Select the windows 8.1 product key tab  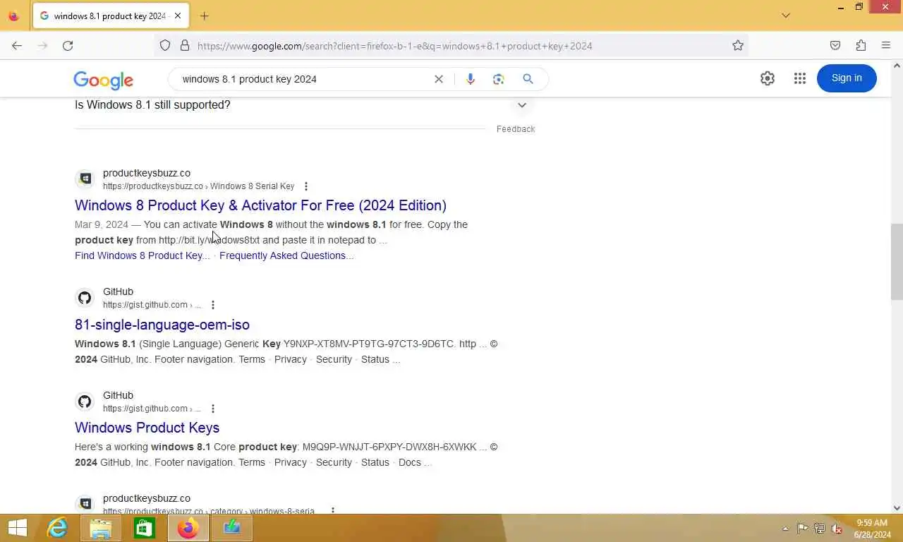point(109,16)
